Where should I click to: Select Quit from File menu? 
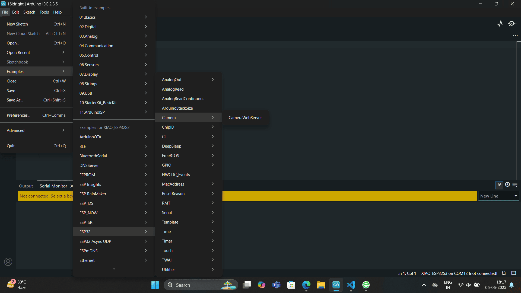click(36, 146)
